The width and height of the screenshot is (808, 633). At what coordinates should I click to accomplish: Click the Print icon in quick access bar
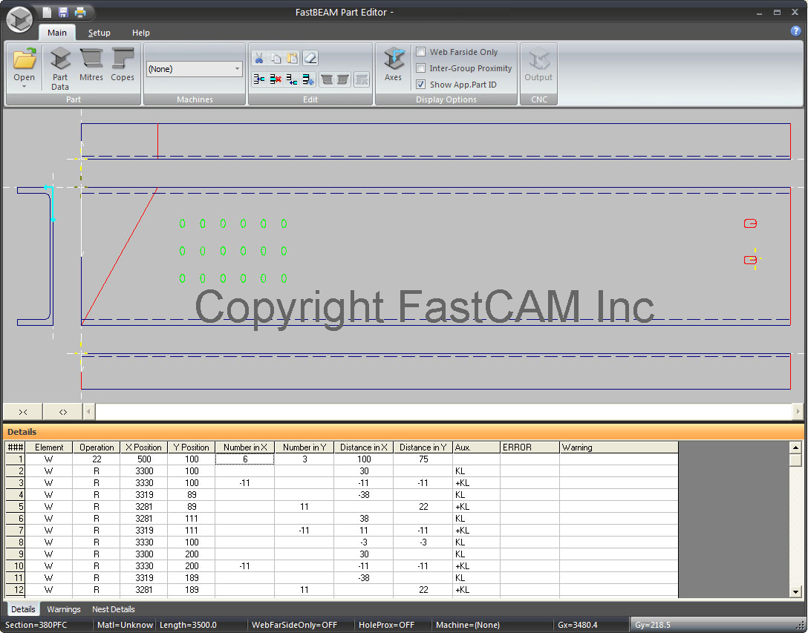80,12
